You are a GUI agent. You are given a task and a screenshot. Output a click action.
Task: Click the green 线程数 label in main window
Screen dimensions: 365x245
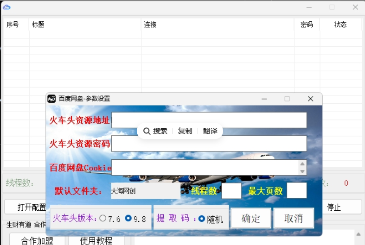point(20,183)
